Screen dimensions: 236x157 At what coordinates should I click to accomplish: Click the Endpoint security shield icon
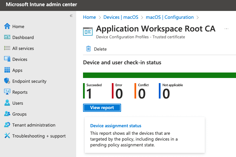pyautogui.click(x=7, y=81)
